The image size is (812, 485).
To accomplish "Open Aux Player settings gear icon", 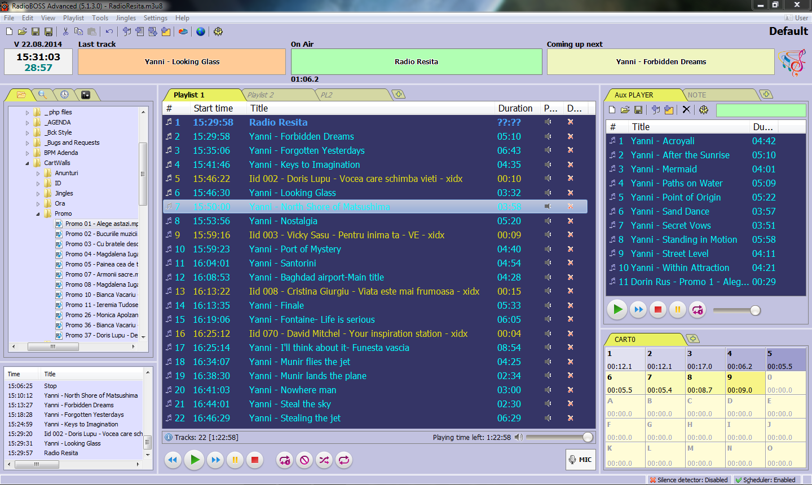I will tap(704, 110).
